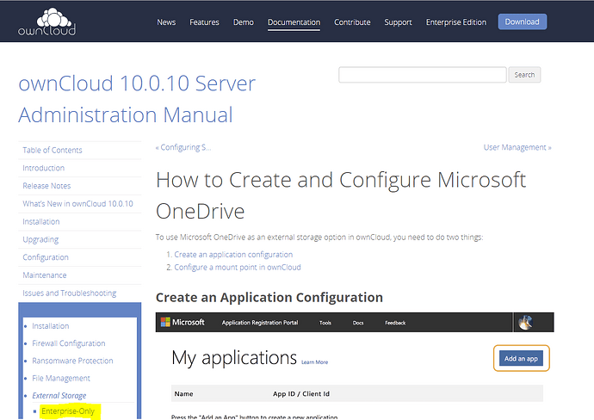
Task: Click the ownCloud logo
Action: coord(46,22)
